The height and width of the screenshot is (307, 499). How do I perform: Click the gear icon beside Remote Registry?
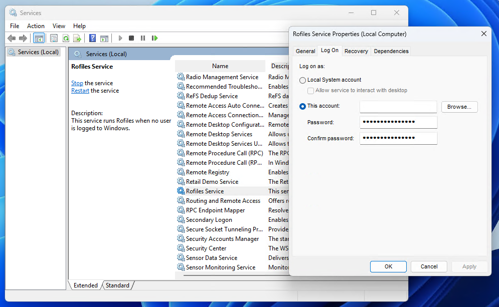tap(181, 172)
